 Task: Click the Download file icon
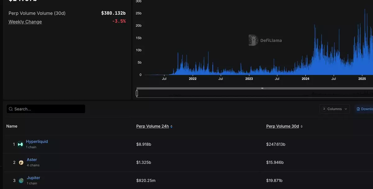pos(358,109)
